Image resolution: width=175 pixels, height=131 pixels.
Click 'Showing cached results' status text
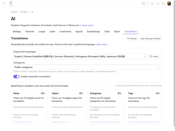tap(140, 86)
